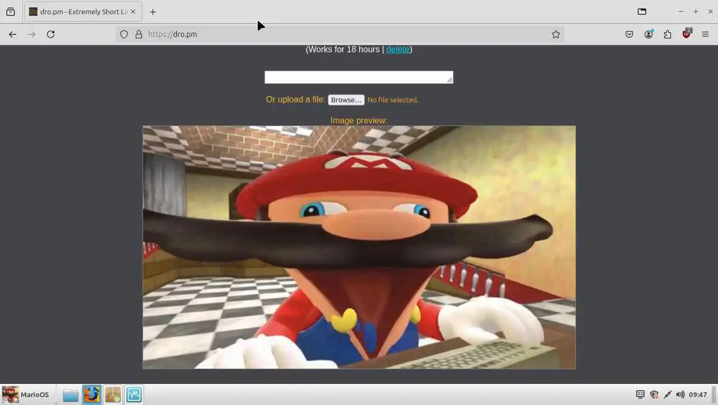Save page to Pocket
The width and height of the screenshot is (718, 405).
tap(629, 34)
